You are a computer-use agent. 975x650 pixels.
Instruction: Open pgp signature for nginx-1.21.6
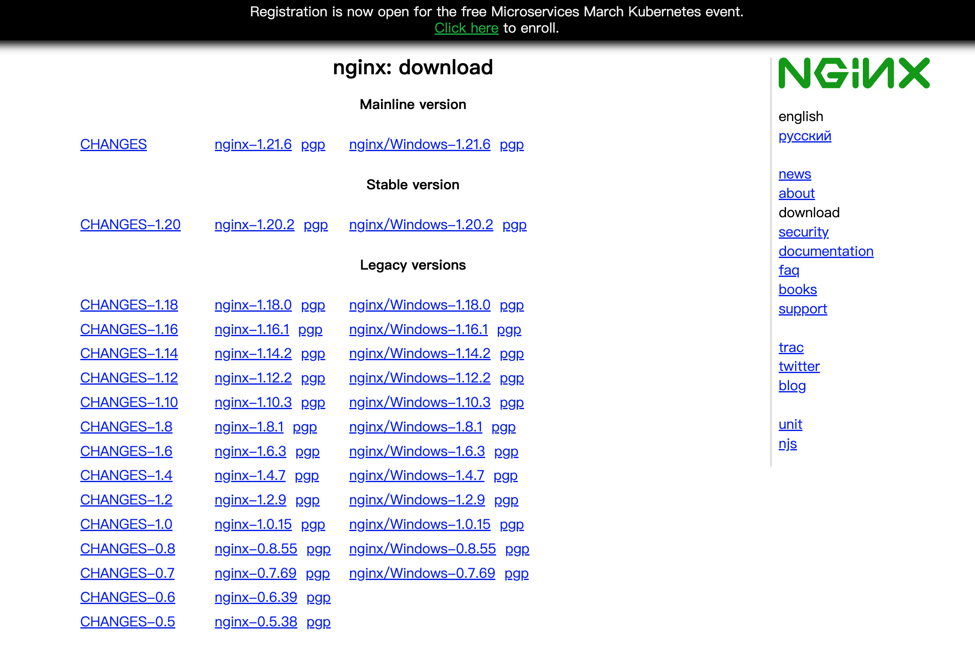coord(313,145)
